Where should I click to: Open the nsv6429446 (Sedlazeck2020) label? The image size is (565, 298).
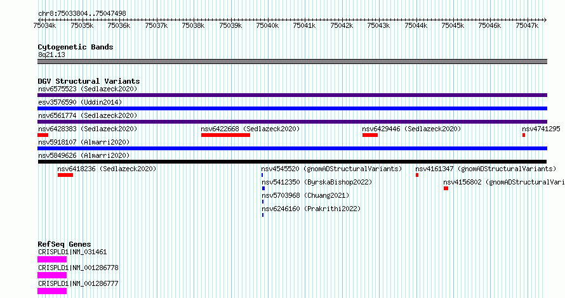pos(411,129)
